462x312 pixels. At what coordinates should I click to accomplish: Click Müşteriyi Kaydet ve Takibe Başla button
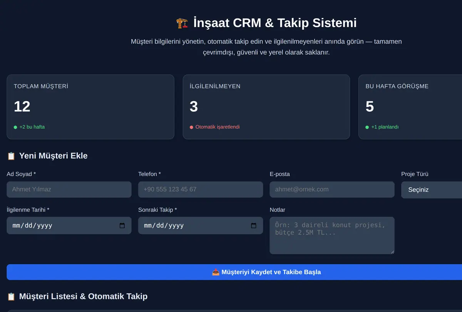tap(234, 272)
